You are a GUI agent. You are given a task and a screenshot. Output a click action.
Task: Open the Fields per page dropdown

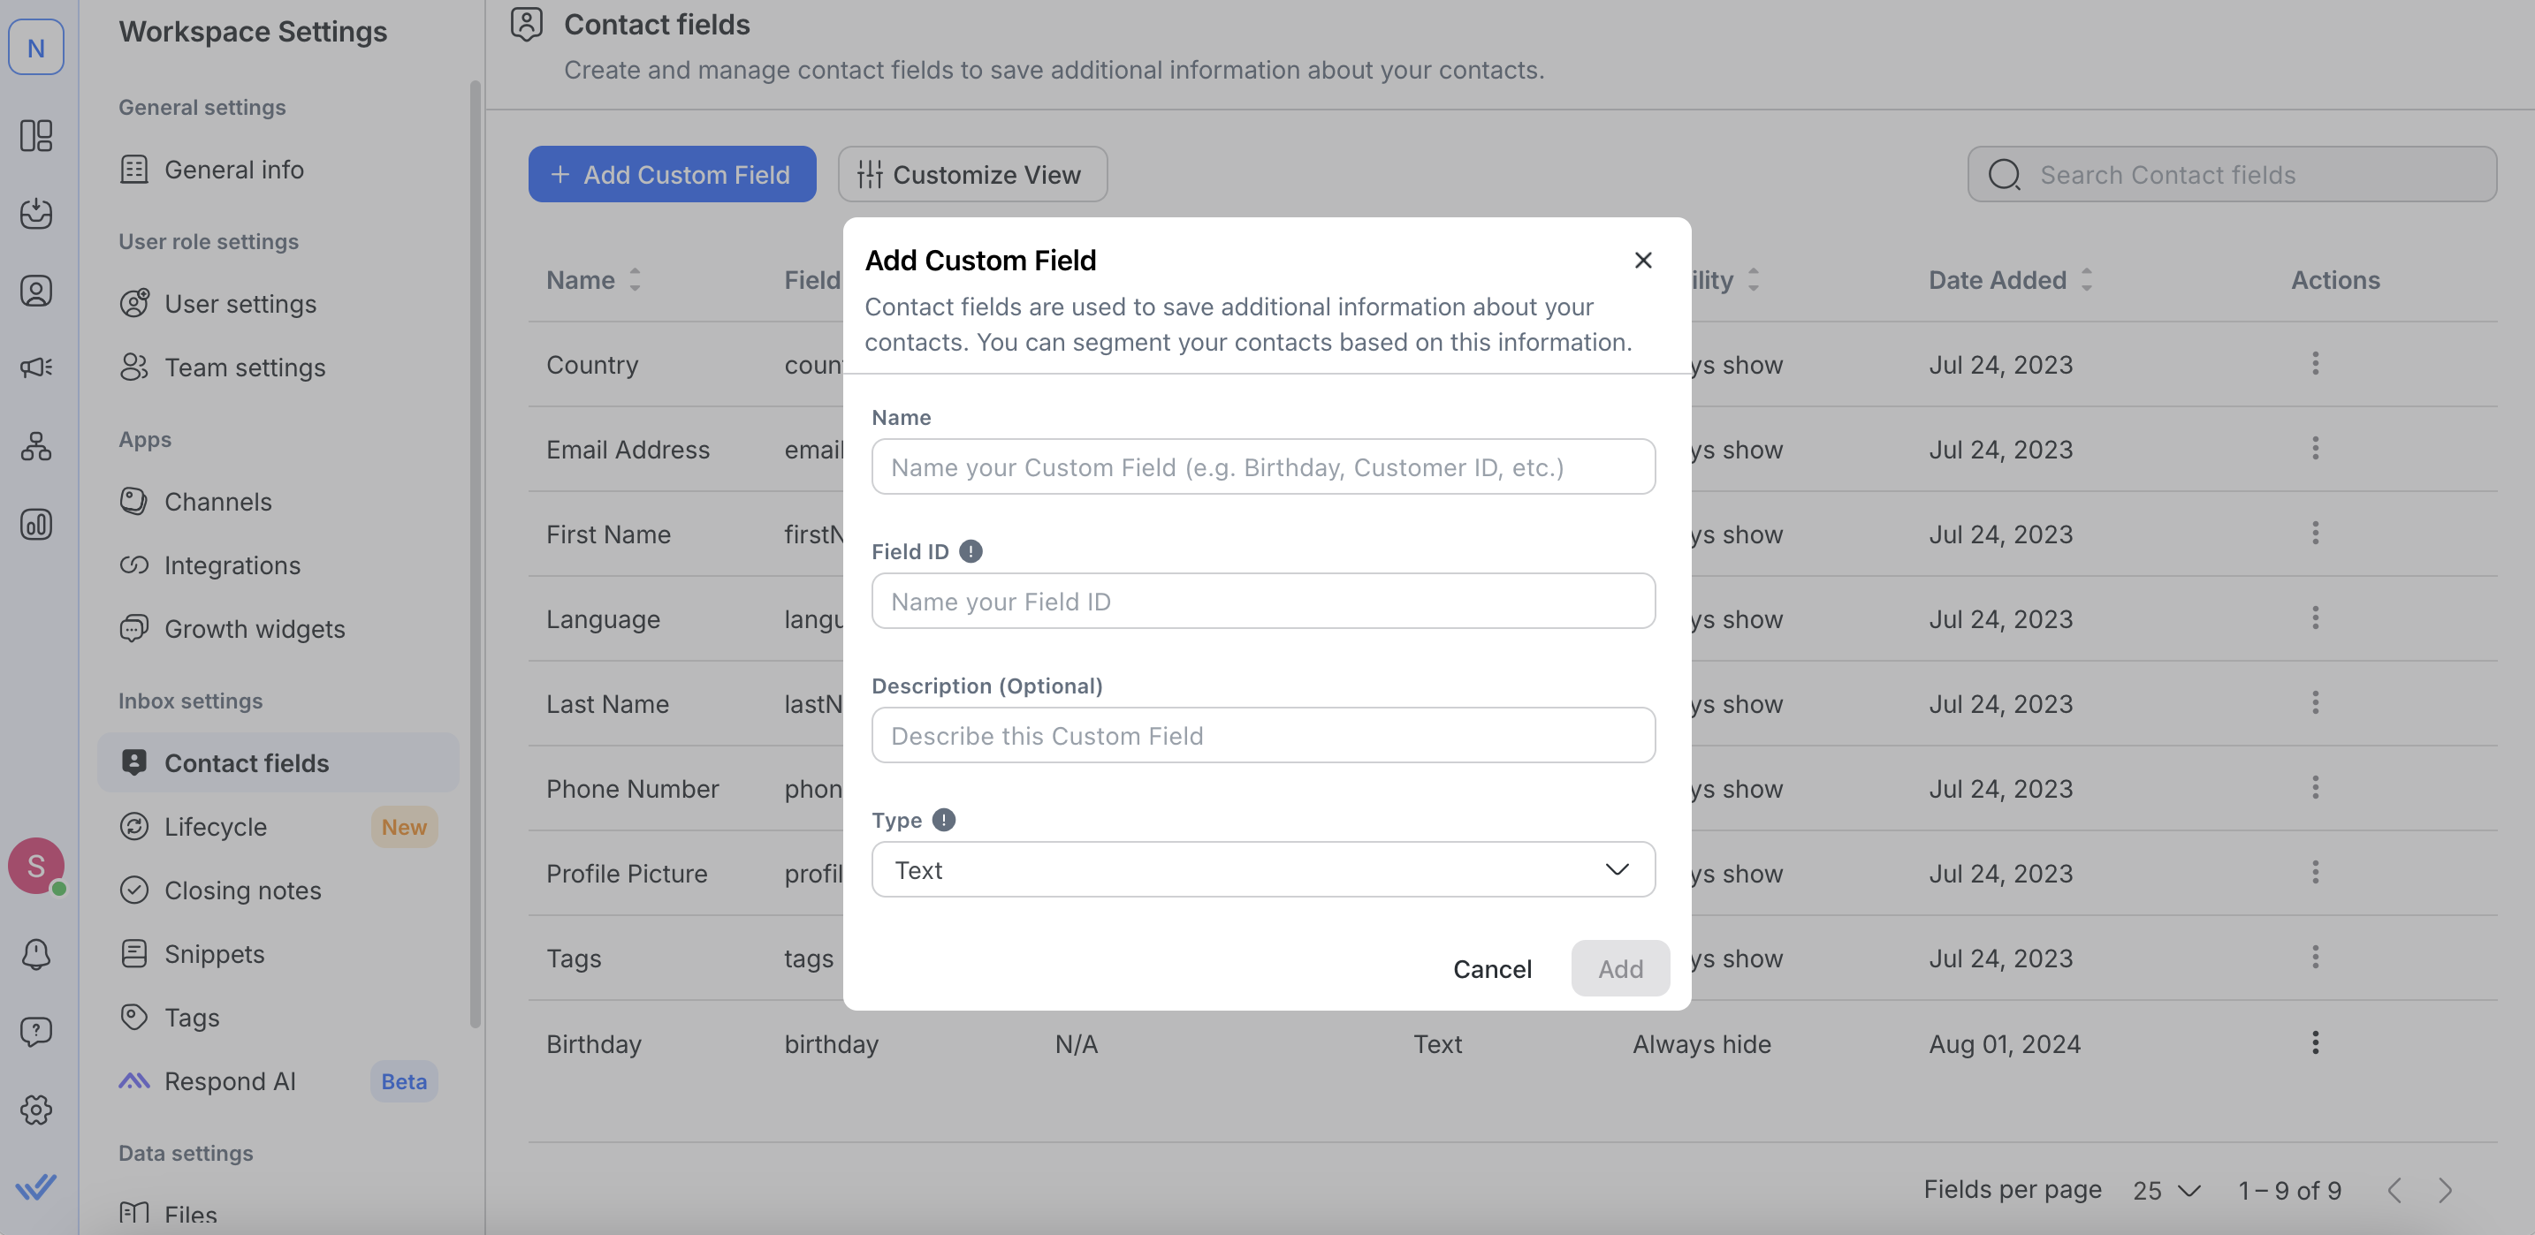coord(2166,1191)
